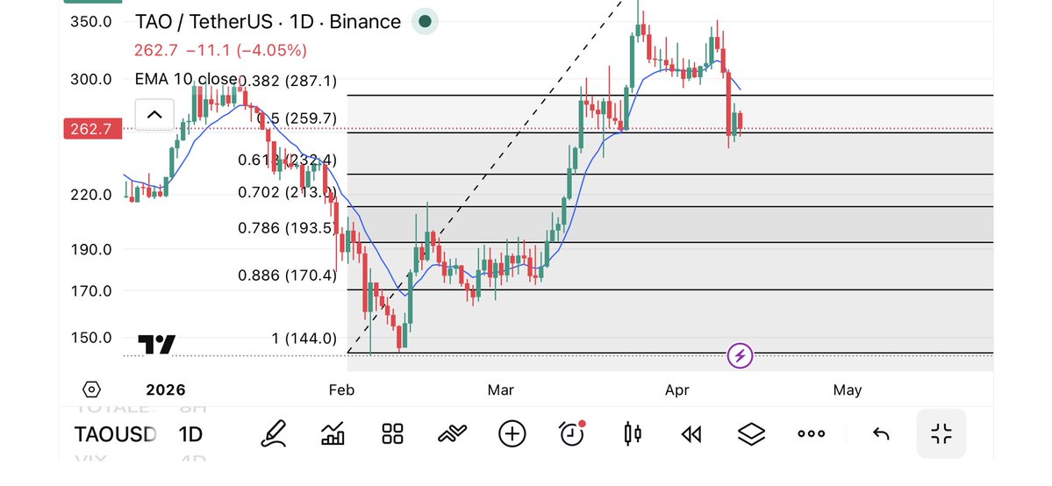
Task: Tap the circled plus add icon
Action: point(512,433)
